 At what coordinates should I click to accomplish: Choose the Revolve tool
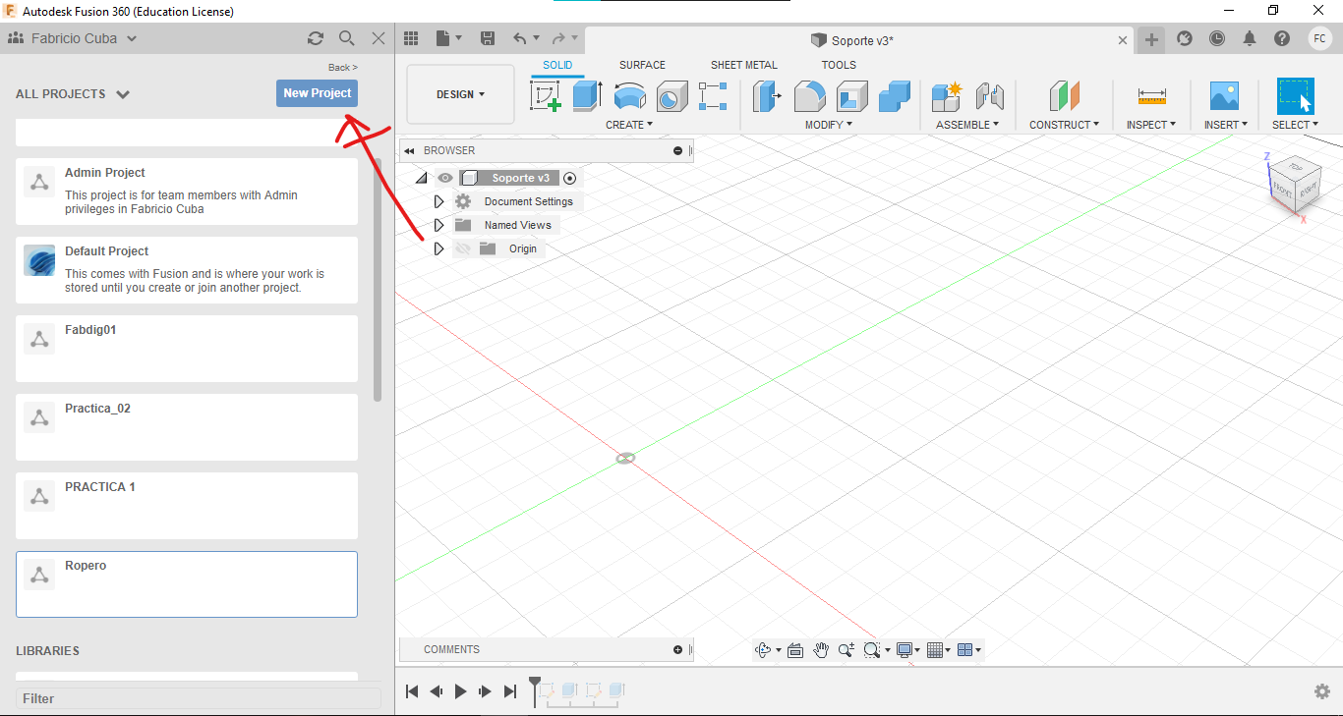[x=630, y=96]
